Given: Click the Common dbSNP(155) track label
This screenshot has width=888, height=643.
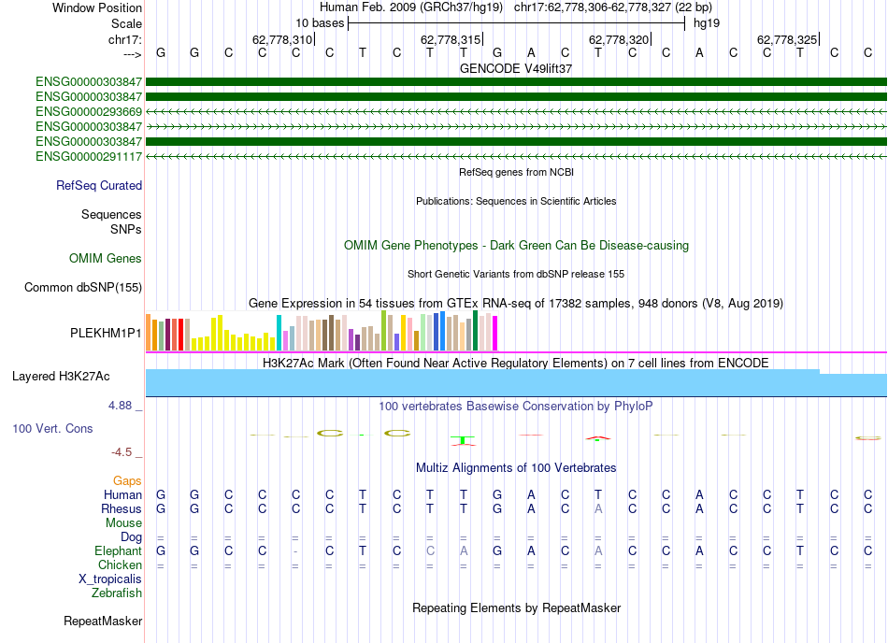Looking at the screenshot, I should click(x=83, y=287).
